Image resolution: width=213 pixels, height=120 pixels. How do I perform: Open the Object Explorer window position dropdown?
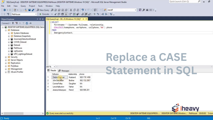(x=37, y=19)
